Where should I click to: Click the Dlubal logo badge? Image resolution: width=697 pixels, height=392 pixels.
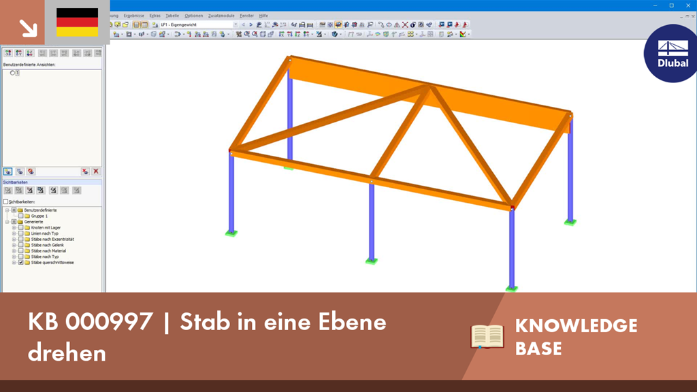(672, 53)
